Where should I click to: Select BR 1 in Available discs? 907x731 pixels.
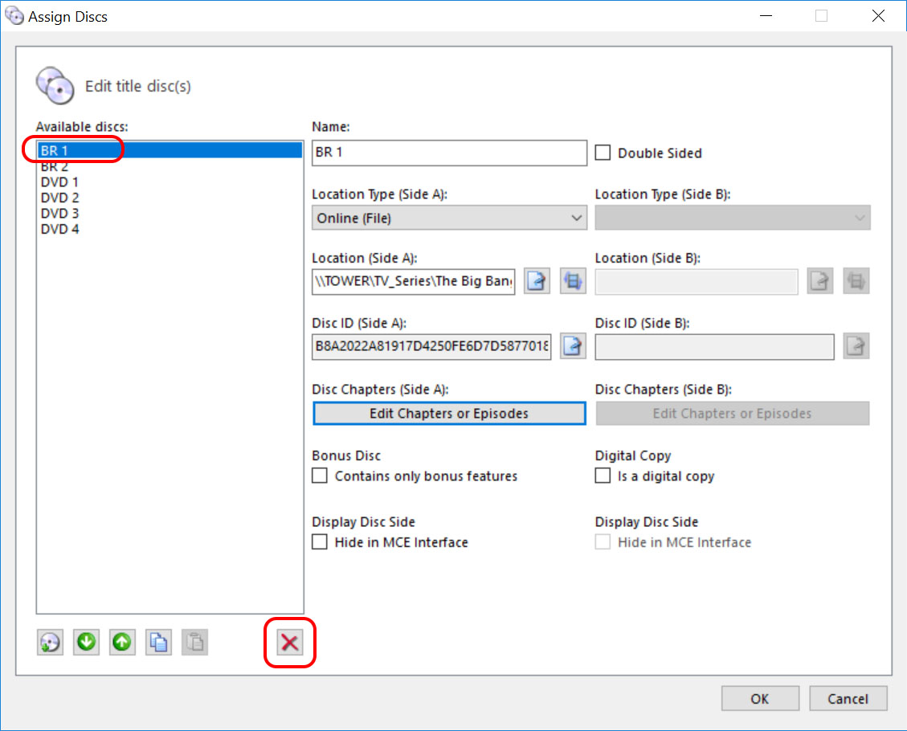[x=170, y=150]
